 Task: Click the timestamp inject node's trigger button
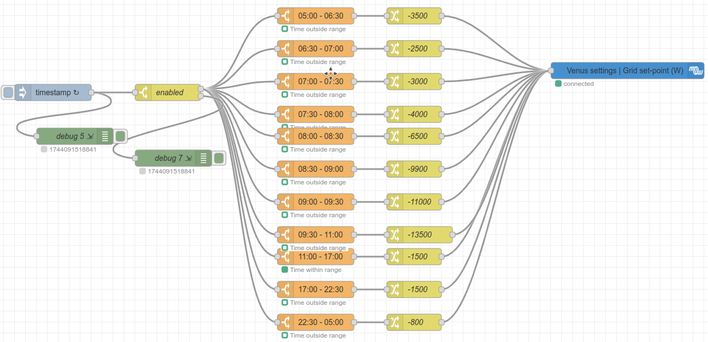[8, 92]
